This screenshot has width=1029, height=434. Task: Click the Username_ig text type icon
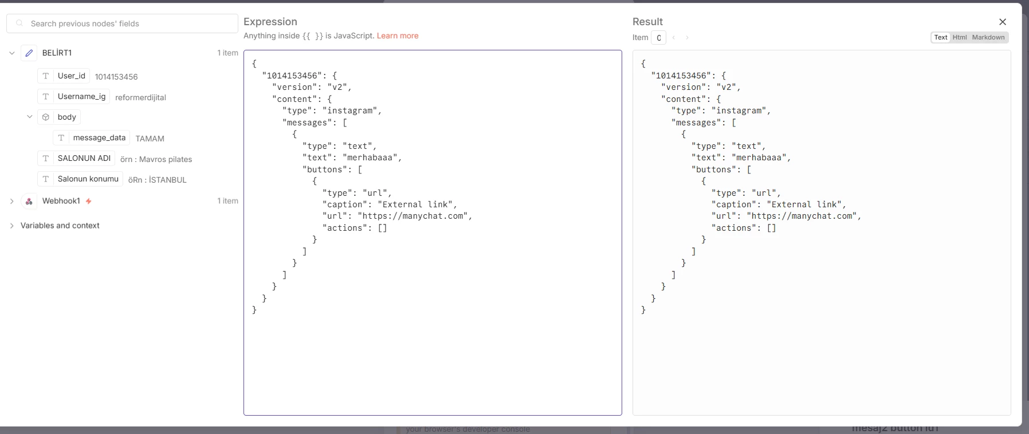pyautogui.click(x=46, y=97)
